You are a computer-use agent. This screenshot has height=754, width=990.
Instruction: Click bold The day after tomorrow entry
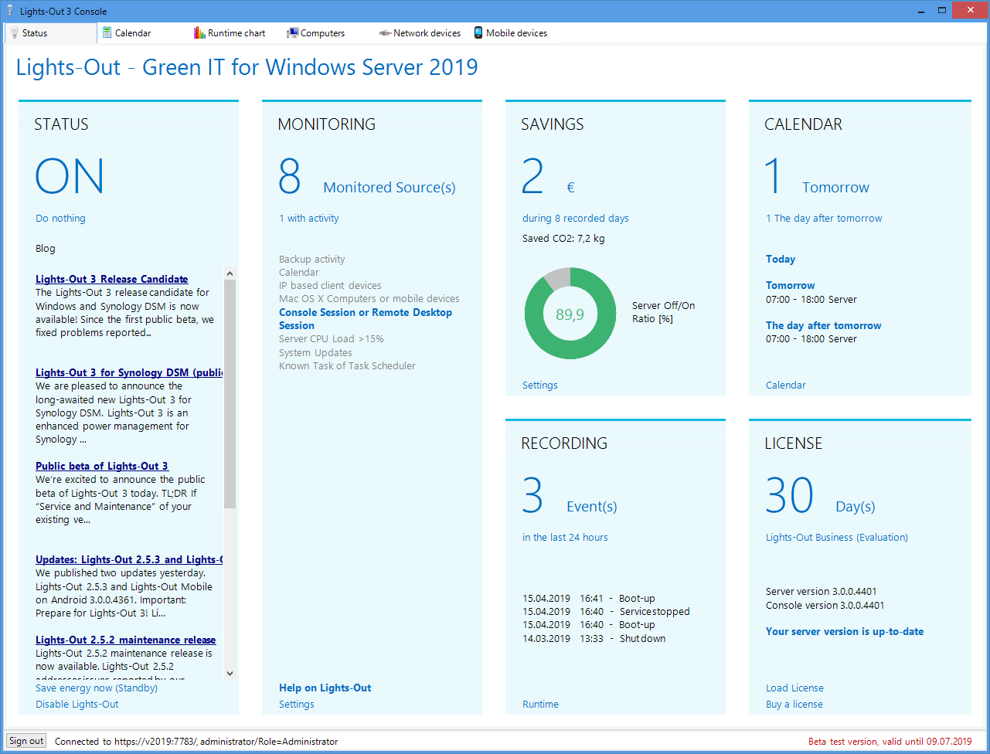pos(824,325)
